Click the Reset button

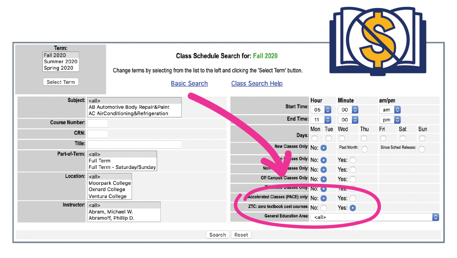click(241, 235)
